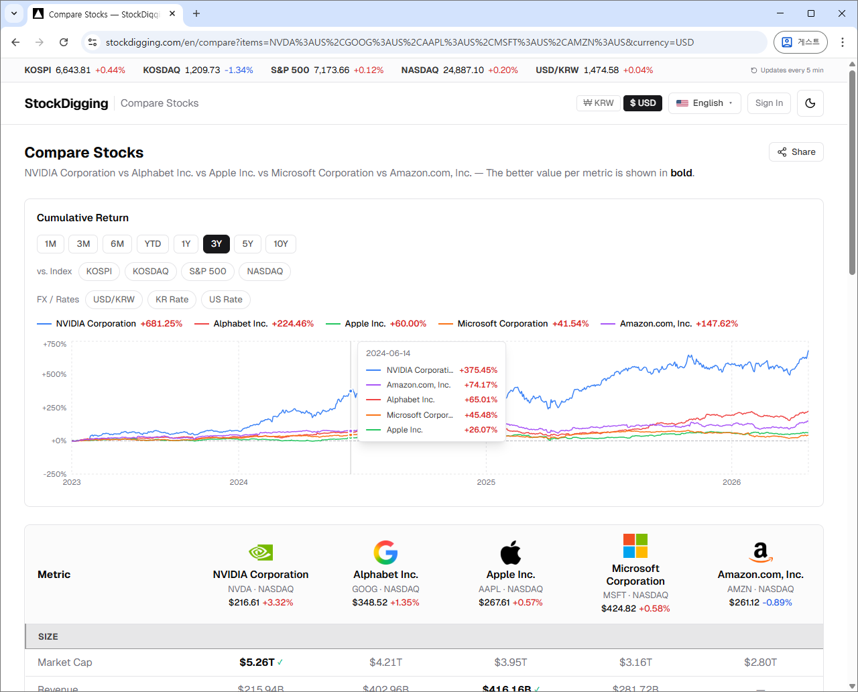Viewport: 858px width, 692px height.
Task: Toggle NASDAQ index comparison
Action: 265,272
